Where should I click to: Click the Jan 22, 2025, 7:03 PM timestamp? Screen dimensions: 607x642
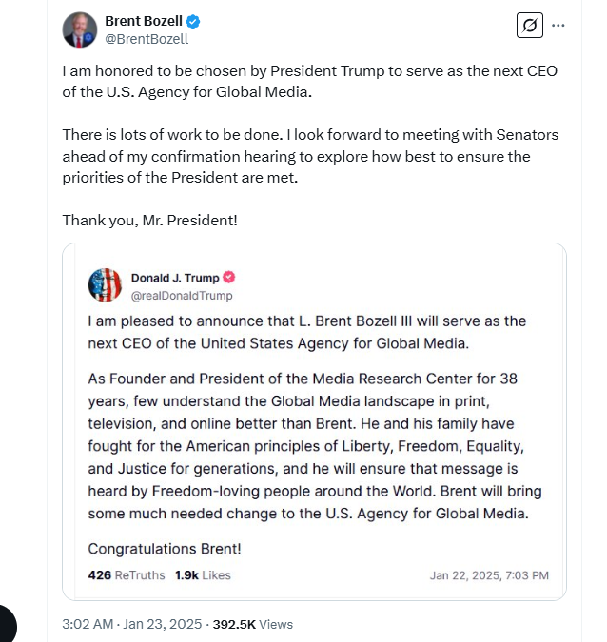click(x=489, y=575)
